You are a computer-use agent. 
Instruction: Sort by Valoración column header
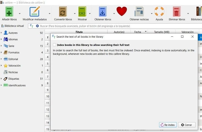[x=187, y=32]
